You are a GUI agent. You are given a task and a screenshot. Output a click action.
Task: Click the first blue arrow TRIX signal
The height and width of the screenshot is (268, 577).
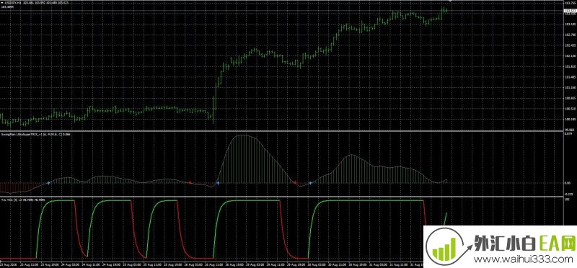coord(48,183)
